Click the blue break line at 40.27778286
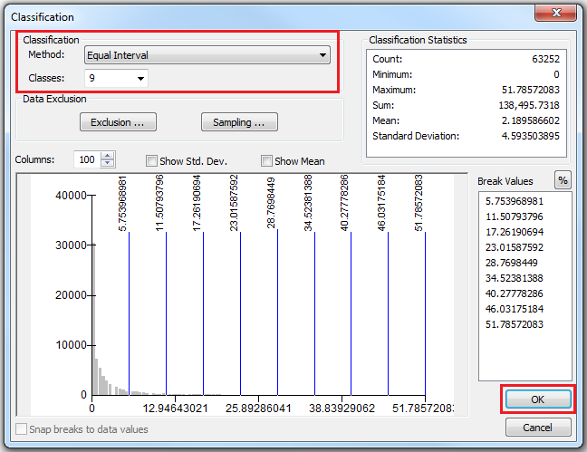 pyautogui.click(x=351, y=313)
